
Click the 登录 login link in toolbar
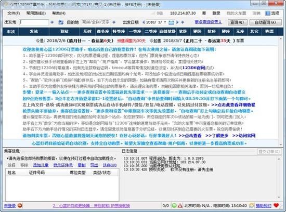[216, 13]
